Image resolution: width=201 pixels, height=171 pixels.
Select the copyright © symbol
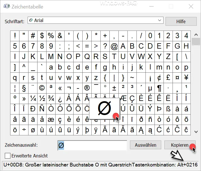[x=42, y=88]
